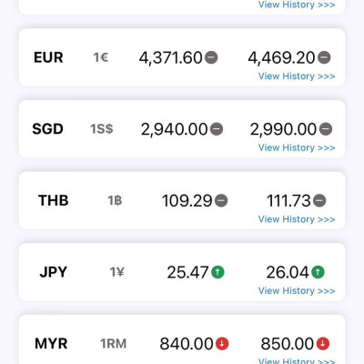364x364 pixels.
Task: Select the SGD currency label
Action: point(47,129)
